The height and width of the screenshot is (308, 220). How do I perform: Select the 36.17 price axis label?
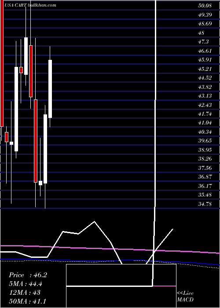(205, 186)
